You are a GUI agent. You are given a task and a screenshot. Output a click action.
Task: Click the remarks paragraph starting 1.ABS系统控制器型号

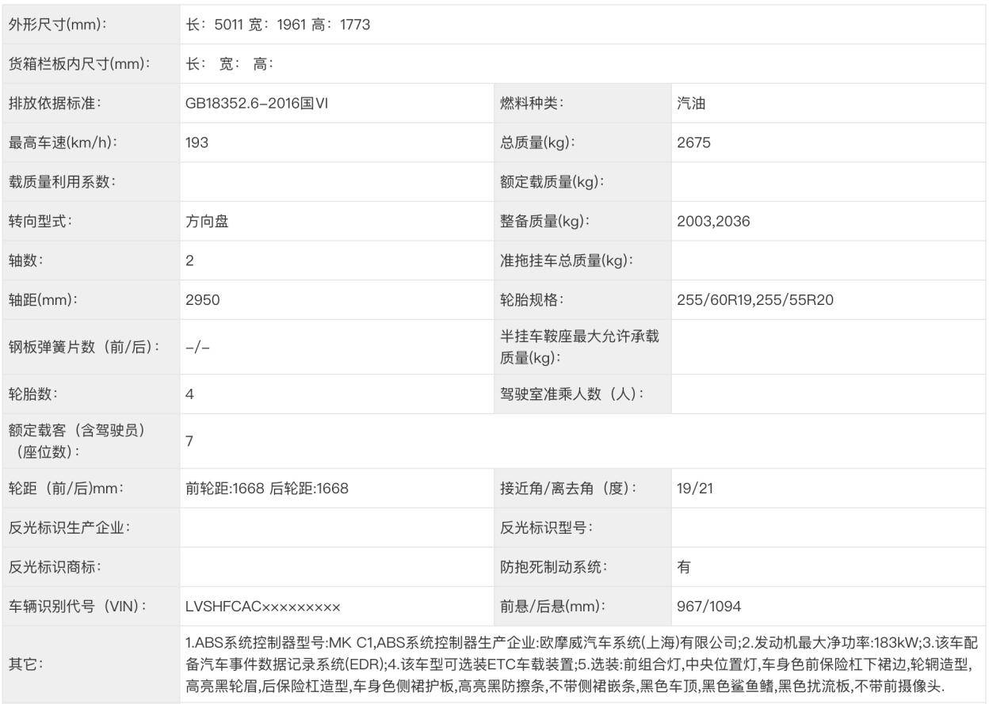(x=582, y=664)
